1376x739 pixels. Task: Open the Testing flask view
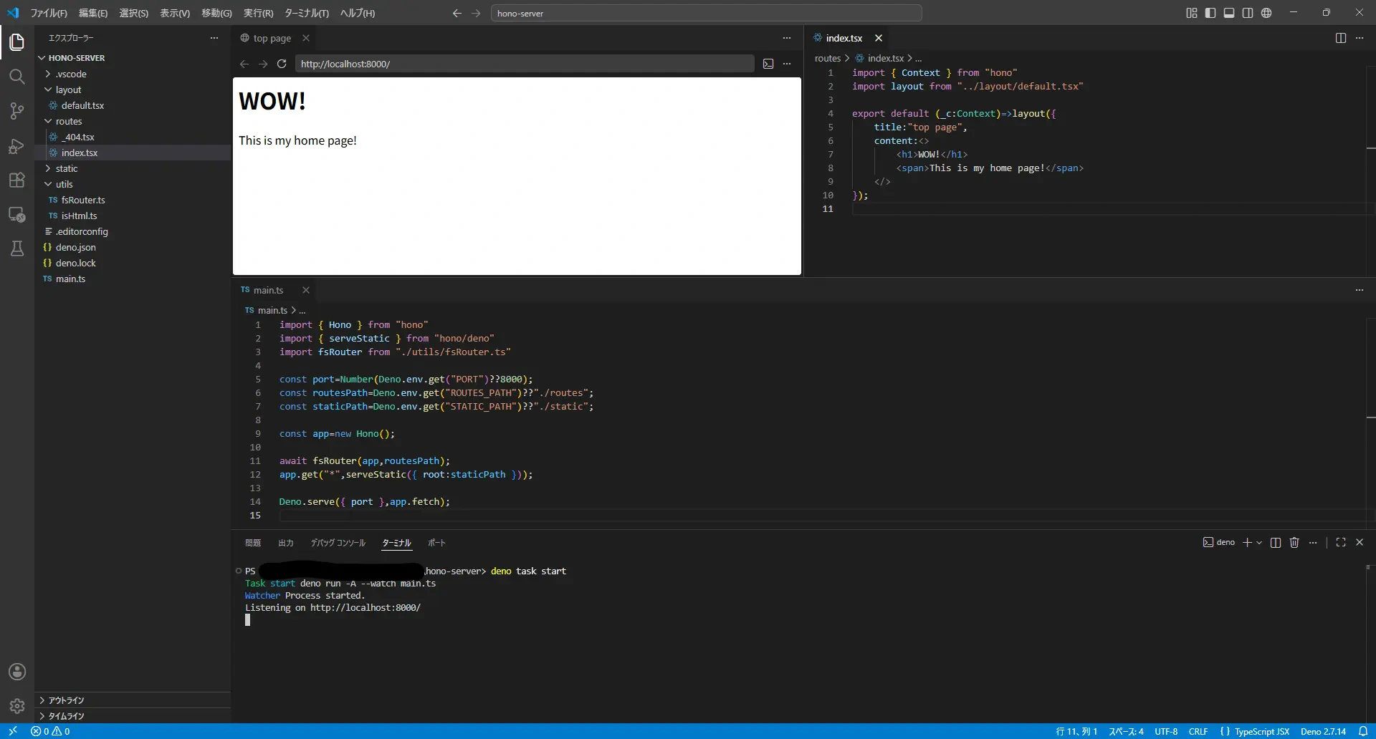pyautogui.click(x=17, y=248)
